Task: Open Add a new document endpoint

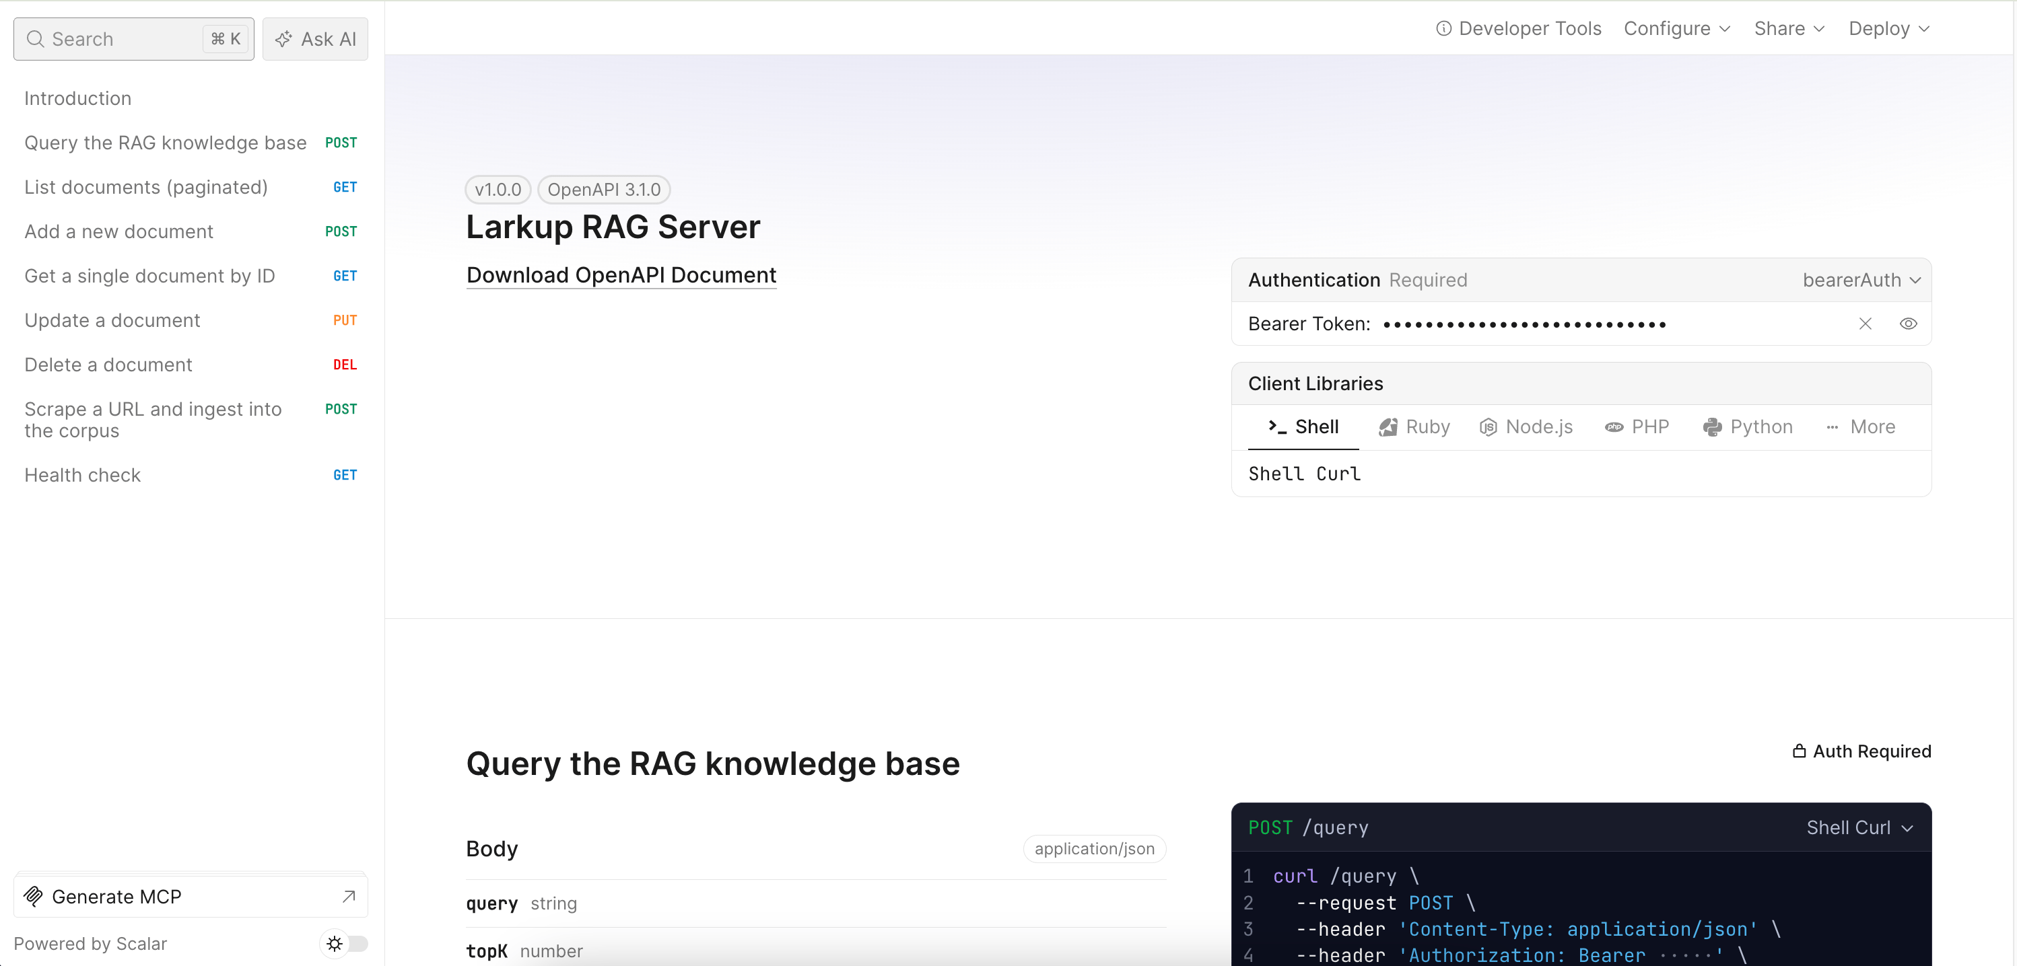Action: tap(191, 231)
